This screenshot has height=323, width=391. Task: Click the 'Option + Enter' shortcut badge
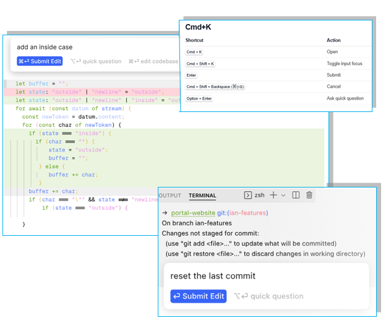click(199, 98)
